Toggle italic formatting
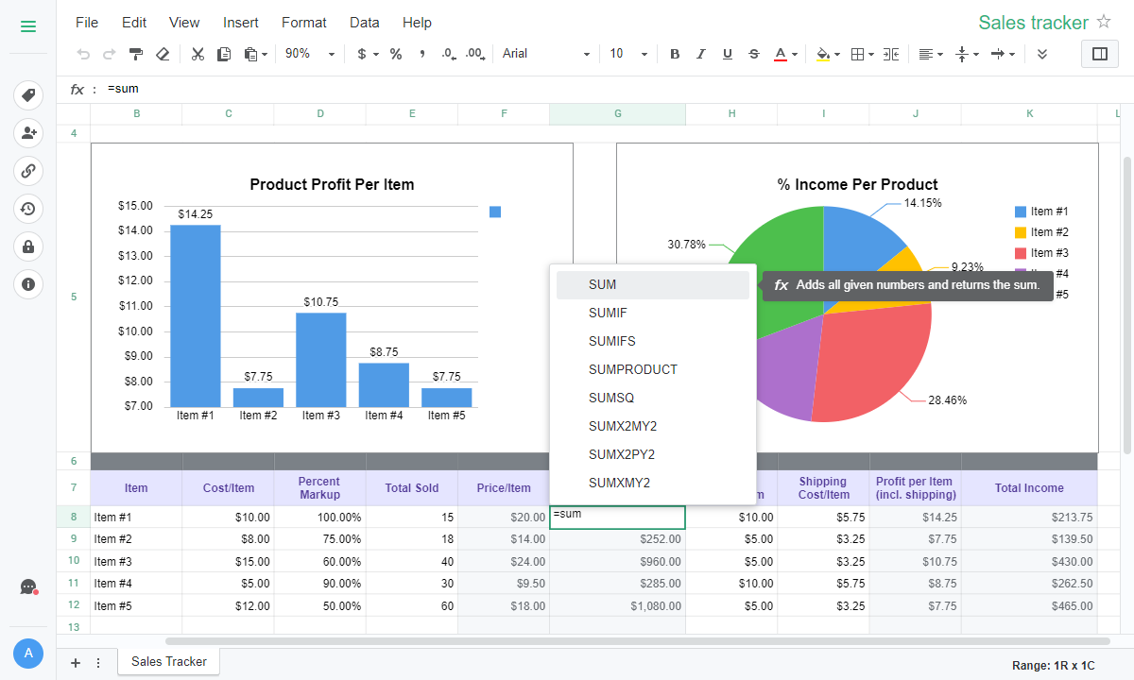Viewport: 1134px width, 680px height. click(x=701, y=54)
